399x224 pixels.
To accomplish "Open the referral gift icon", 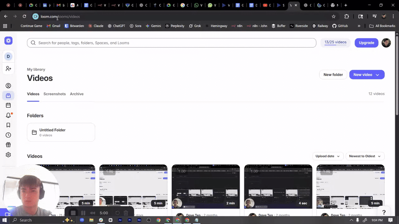I will 8,144.
